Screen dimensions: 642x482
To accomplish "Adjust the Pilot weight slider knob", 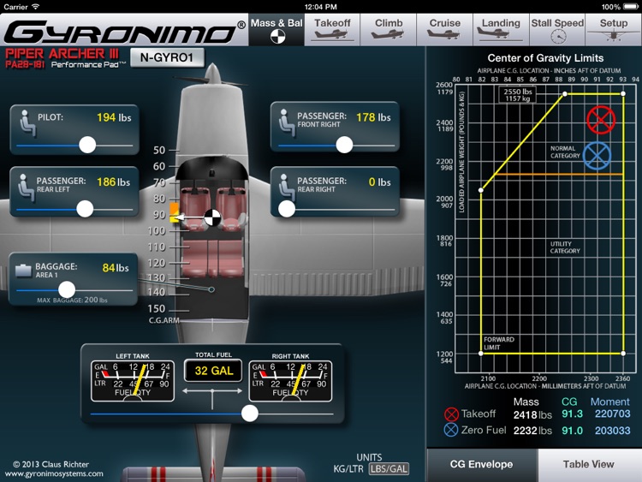I will point(87,145).
